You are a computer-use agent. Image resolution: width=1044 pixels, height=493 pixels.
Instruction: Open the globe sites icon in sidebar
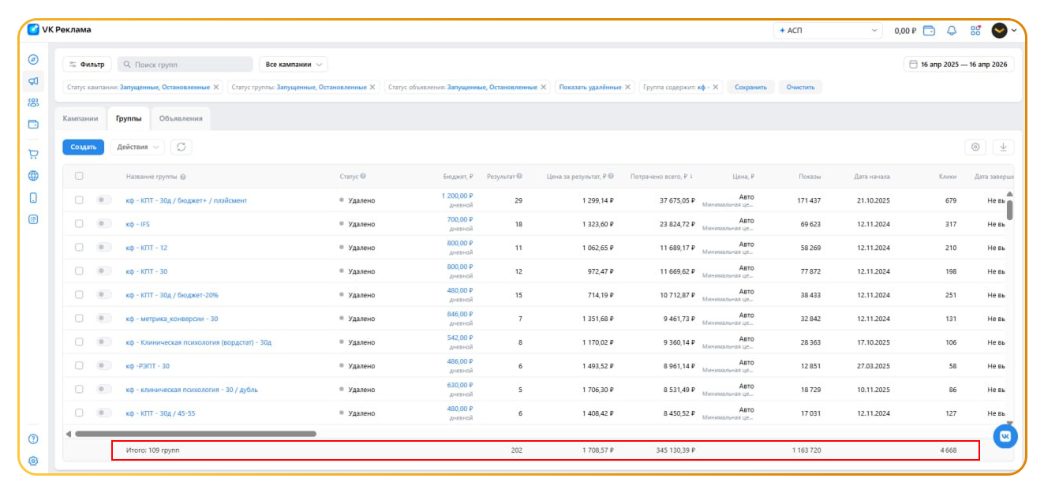(x=33, y=176)
